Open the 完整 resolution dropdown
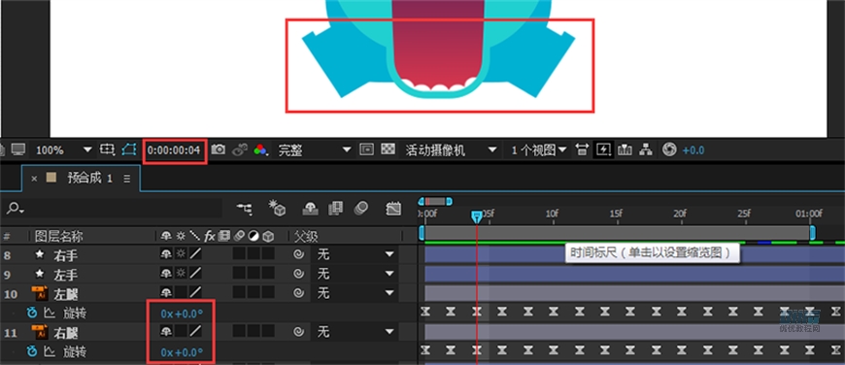 pyautogui.click(x=314, y=150)
